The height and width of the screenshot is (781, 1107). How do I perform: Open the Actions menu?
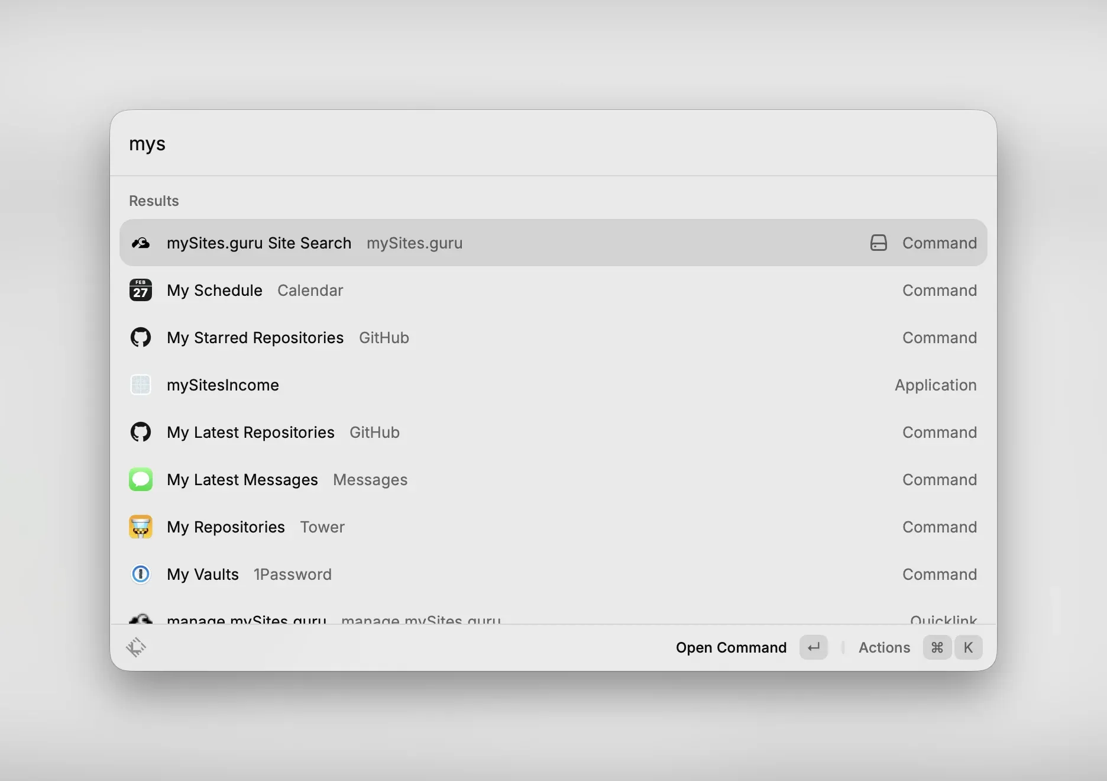point(884,647)
